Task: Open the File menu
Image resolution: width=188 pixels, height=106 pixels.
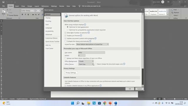Action: tap(4, 6)
